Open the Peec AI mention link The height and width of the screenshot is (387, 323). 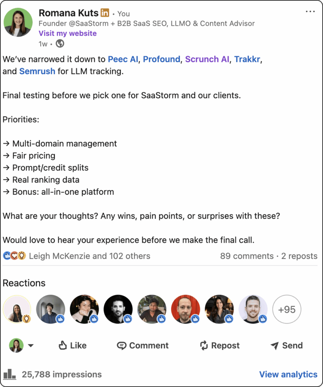click(x=123, y=59)
